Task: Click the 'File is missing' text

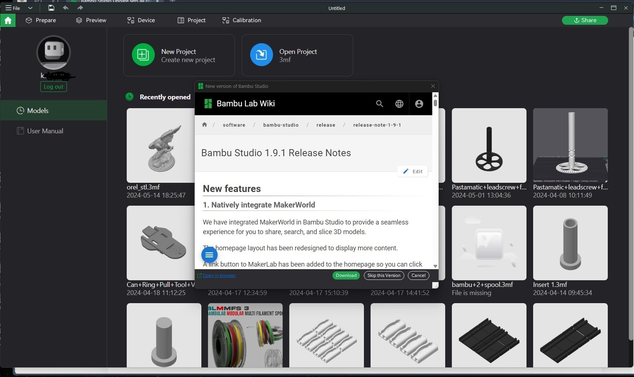Action: coord(471,293)
